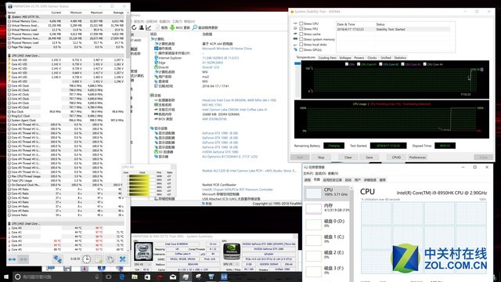
Task: Uncheck Stress FPU checkbox
Action: click(301, 29)
